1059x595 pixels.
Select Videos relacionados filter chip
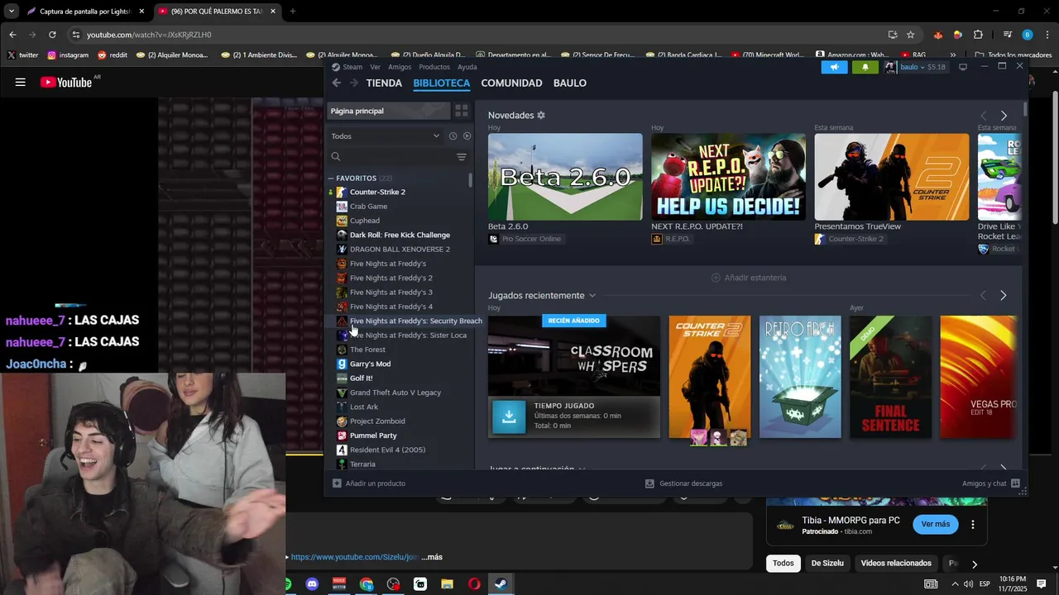896,564
